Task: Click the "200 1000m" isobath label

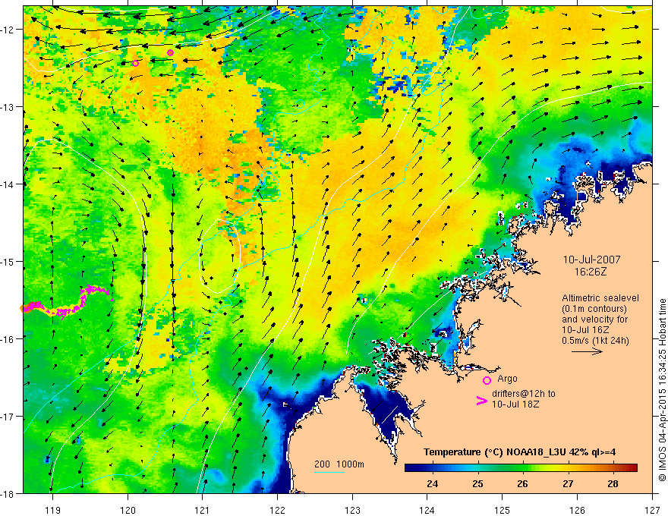Action: click(339, 464)
